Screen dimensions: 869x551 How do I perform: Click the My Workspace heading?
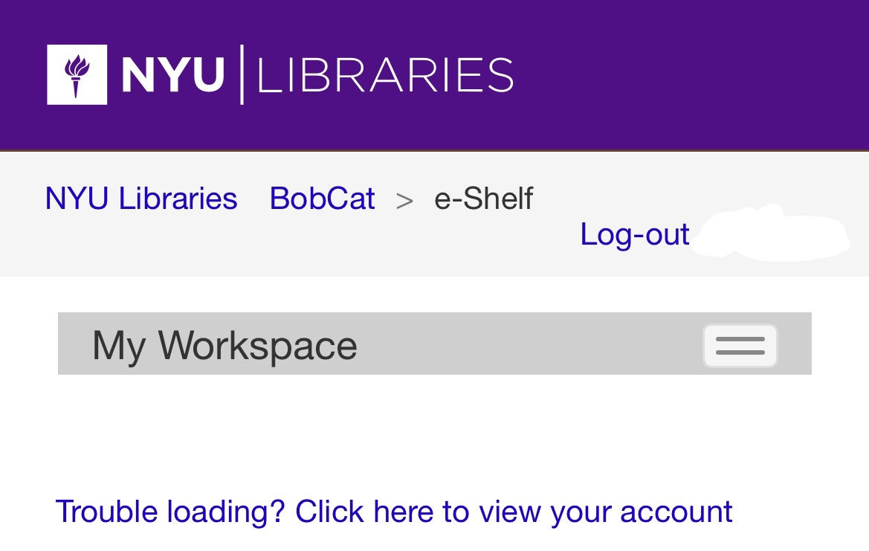coord(224,346)
